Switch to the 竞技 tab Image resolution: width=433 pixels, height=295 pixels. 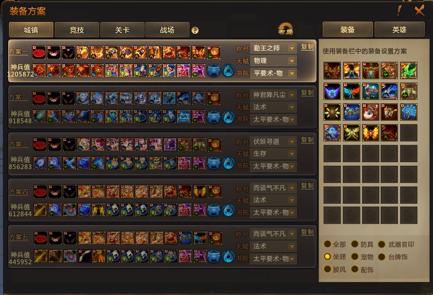(77, 30)
